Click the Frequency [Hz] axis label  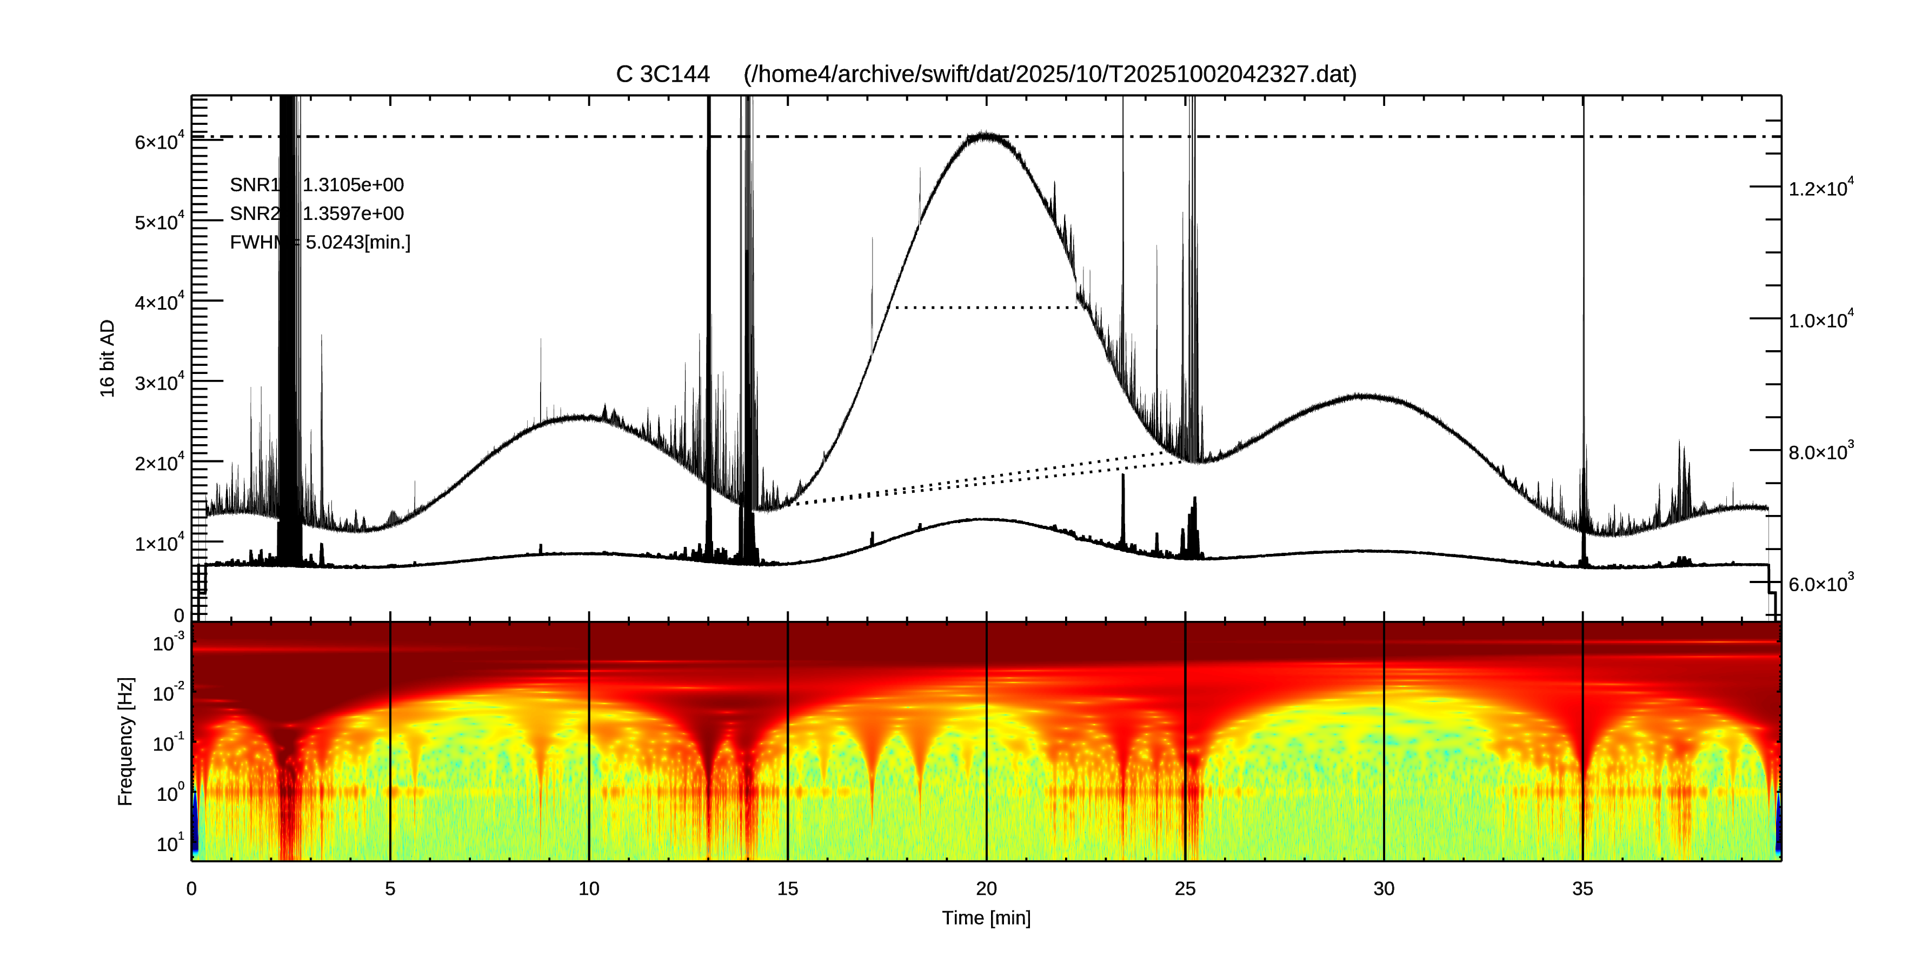(x=125, y=741)
